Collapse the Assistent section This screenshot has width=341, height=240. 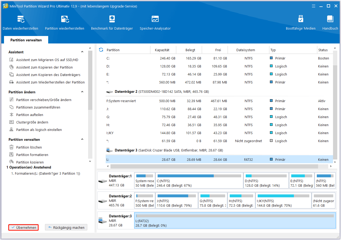tap(82, 52)
